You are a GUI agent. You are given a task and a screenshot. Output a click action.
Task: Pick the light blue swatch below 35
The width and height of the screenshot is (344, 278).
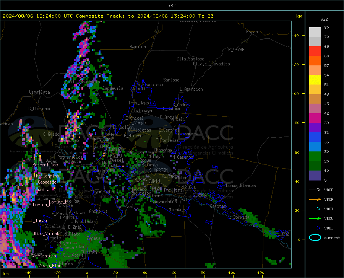[315, 147]
